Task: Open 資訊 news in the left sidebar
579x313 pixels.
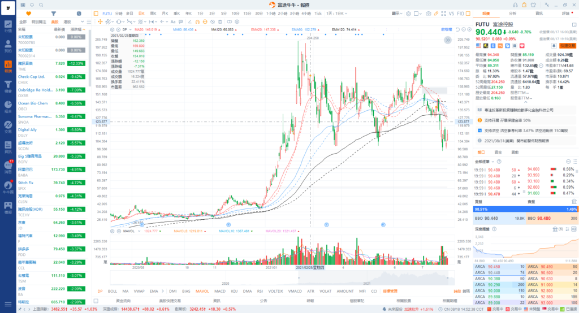Action: pos(8,147)
